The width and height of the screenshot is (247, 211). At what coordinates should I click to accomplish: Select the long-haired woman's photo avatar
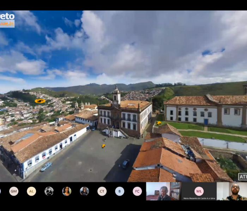[x=67, y=191]
